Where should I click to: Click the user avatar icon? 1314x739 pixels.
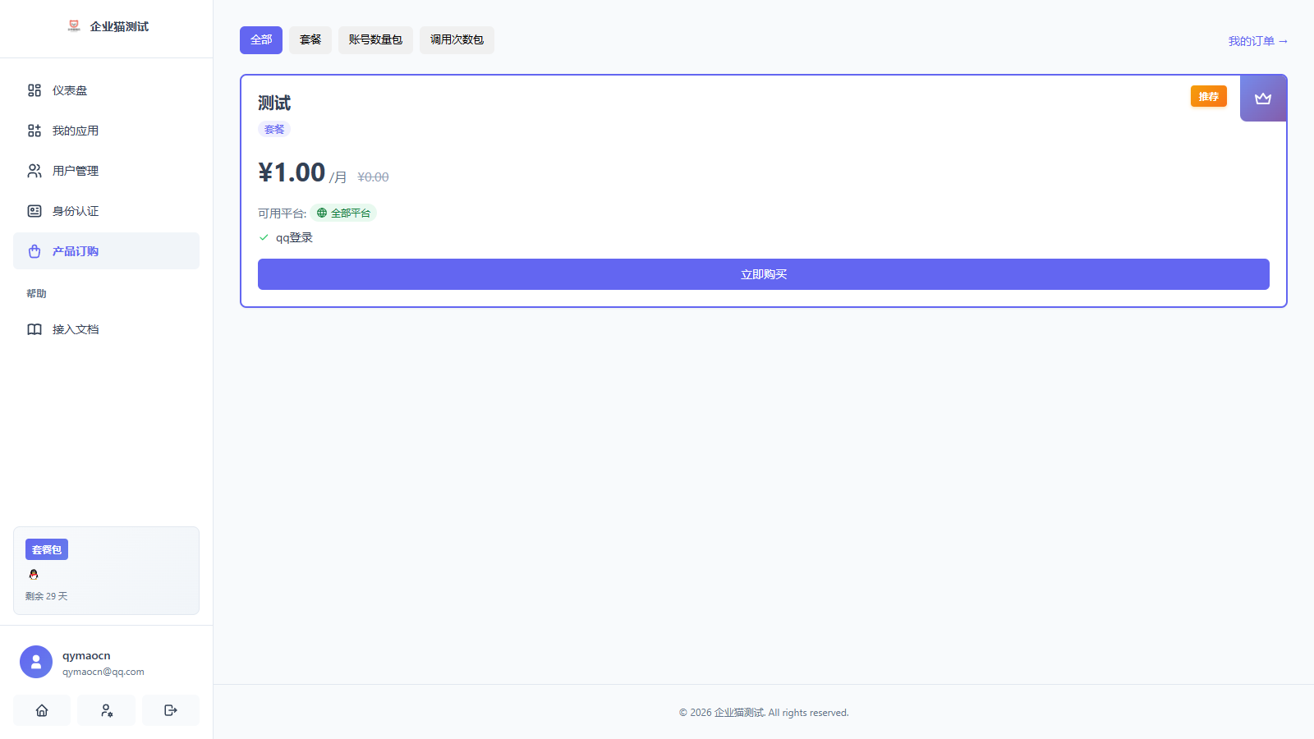pyautogui.click(x=36, y=662)
